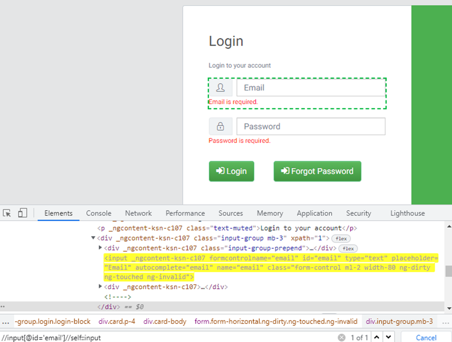Screen dimensions: 452x342
Task: Click the "Login to your account" text
Action: (x=239, y=66)
